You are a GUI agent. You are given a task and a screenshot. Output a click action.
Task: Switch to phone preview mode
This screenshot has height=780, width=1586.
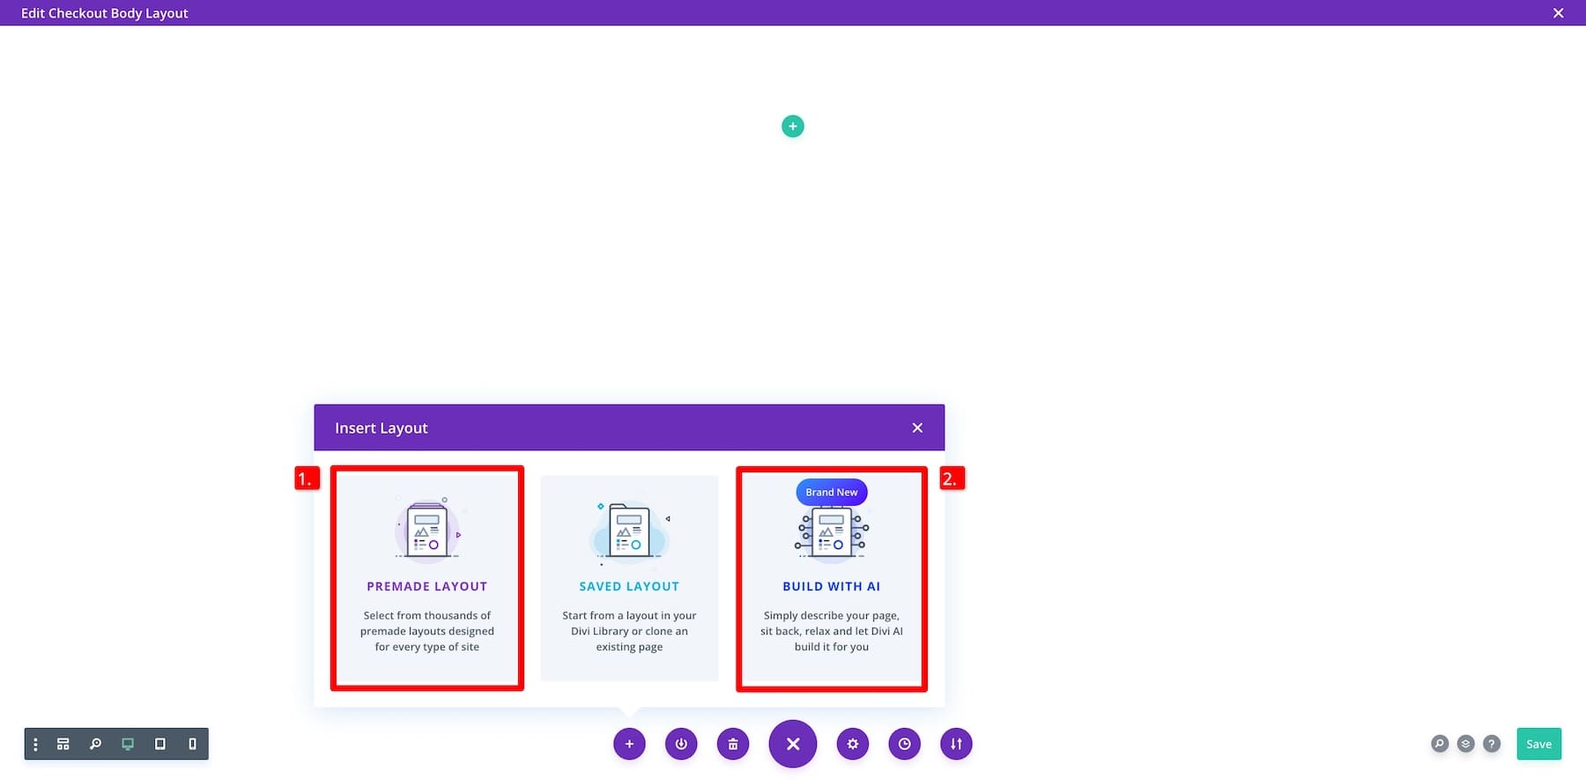[192, 744]
